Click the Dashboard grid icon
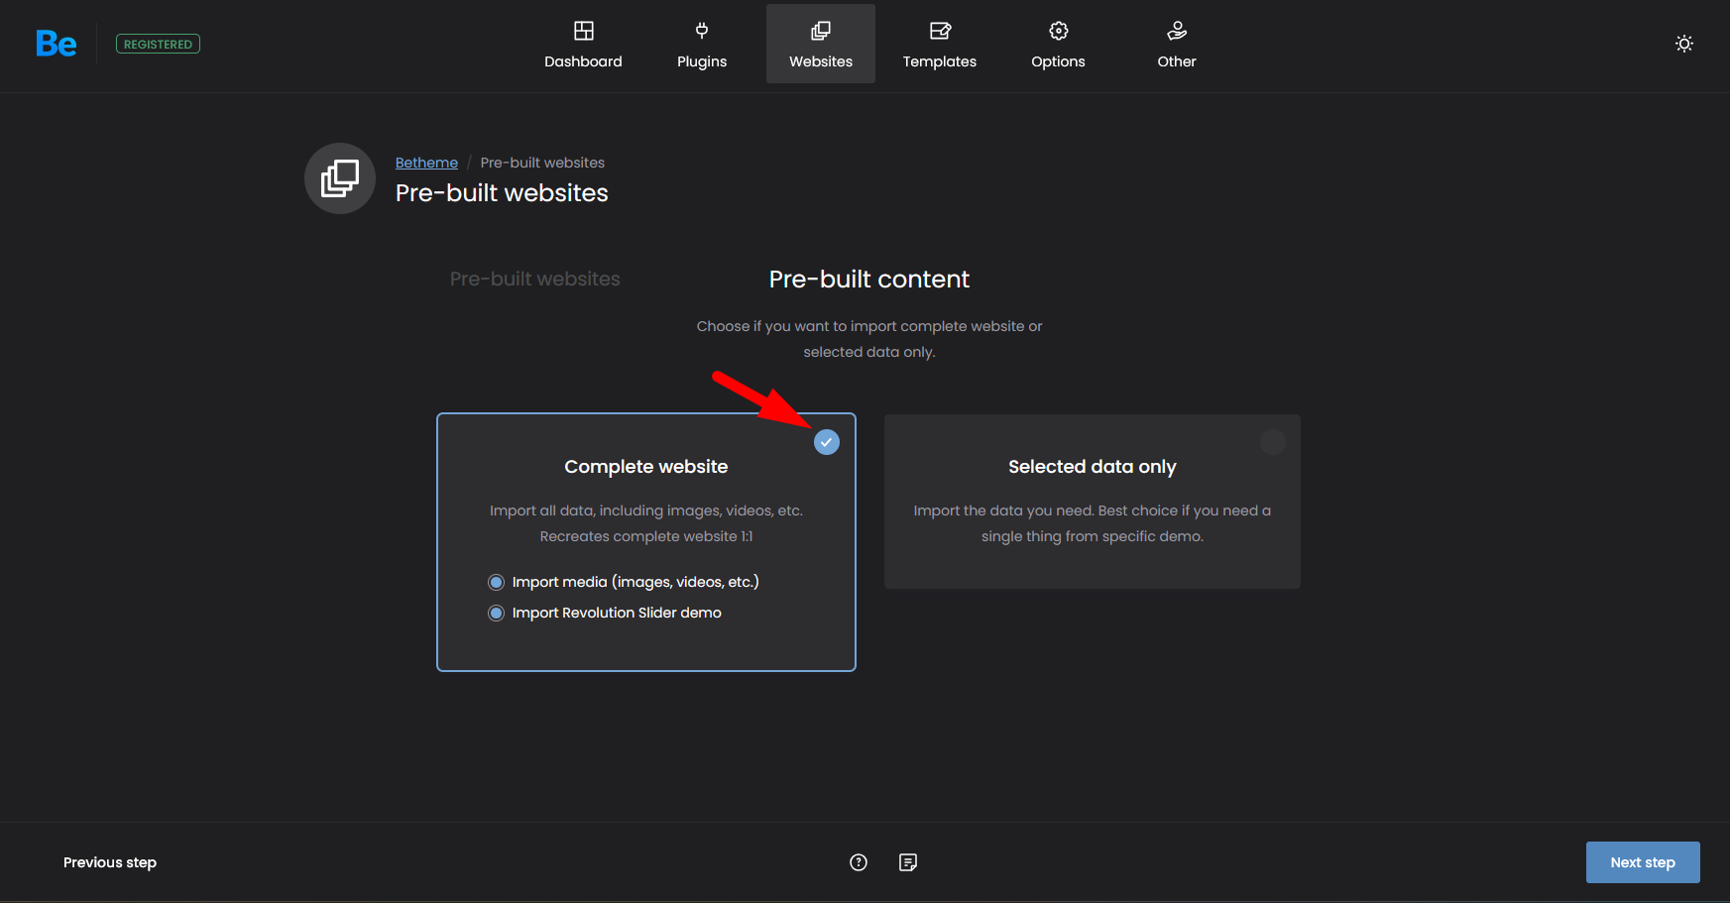 pos(583,31)
